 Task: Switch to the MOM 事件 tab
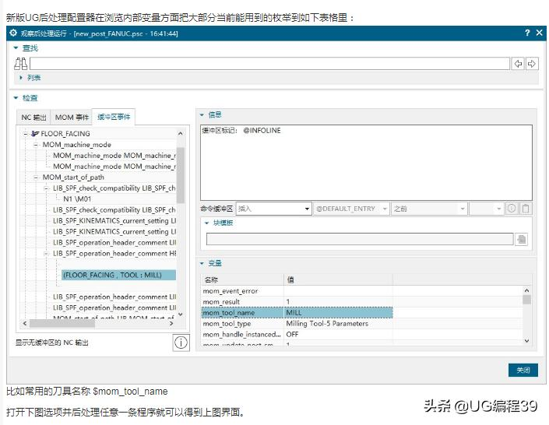(x=72, y=118)
